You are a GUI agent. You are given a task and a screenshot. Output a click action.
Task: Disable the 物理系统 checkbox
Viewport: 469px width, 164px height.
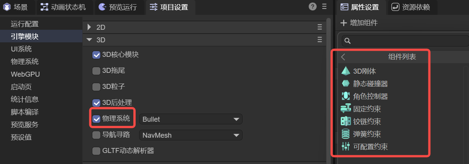point(97,119)
